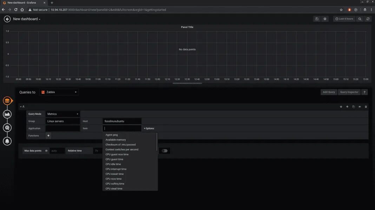Viewport: 375px width, 210px height.
Task: Open the New dashboard title dropdown
Action: click(27, 19)
